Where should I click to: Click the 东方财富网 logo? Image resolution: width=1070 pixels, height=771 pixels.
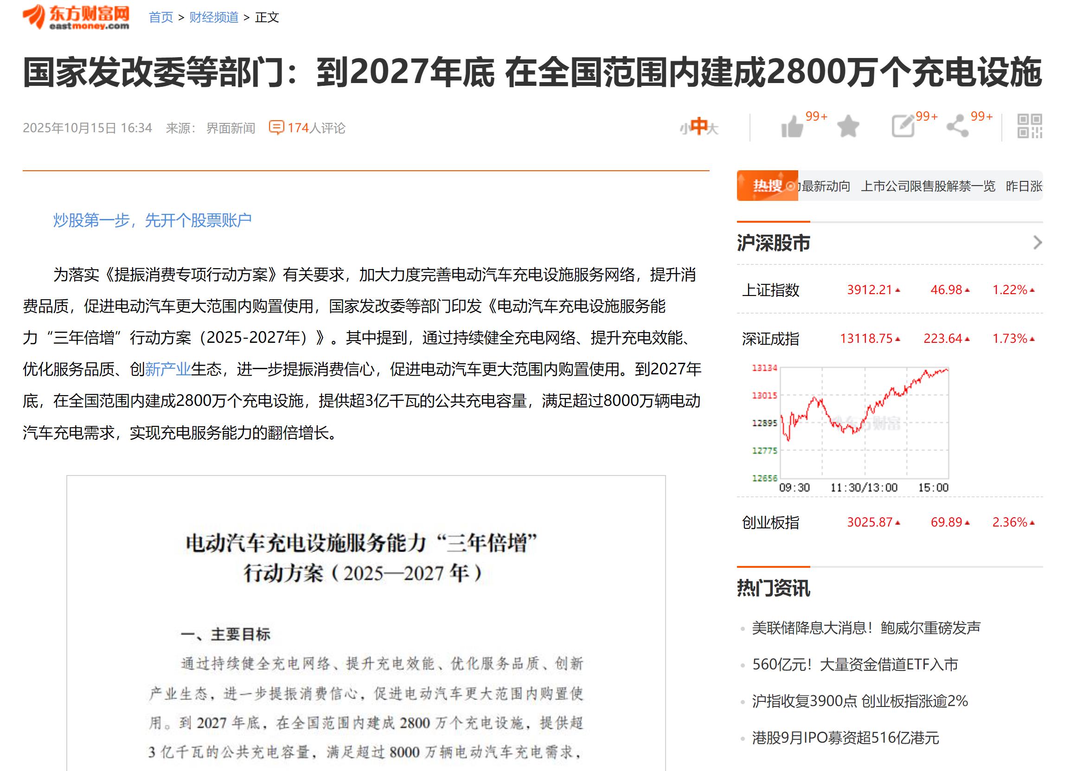(x=77, y=17)
